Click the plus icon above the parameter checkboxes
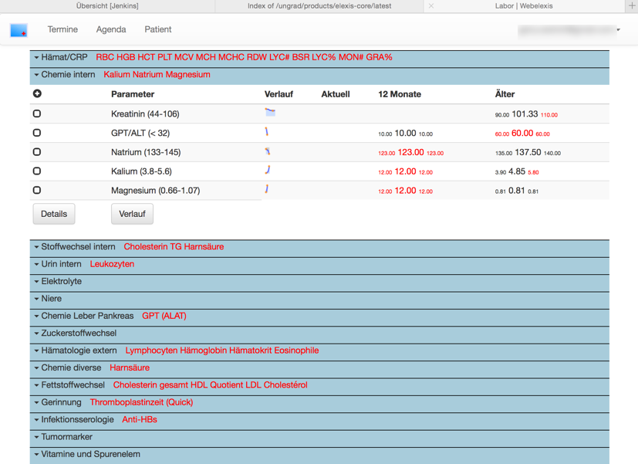 click(x=37, y=93)
